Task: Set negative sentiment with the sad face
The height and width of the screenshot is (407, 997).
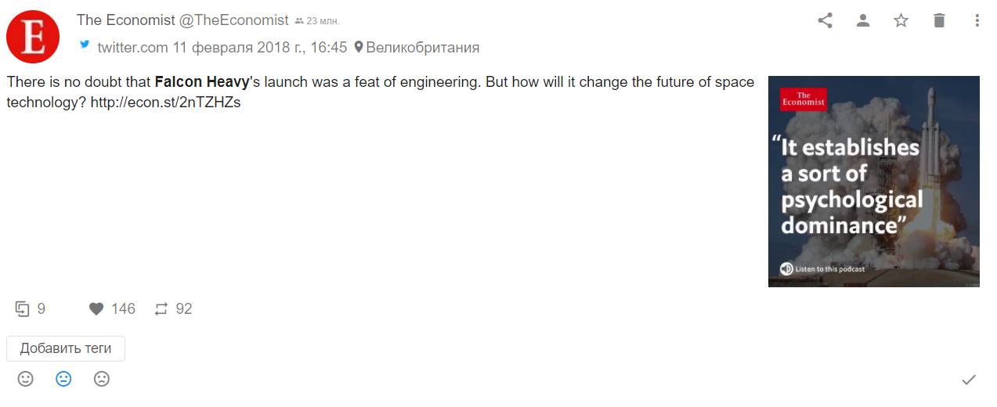Action: tap(102, 379)
